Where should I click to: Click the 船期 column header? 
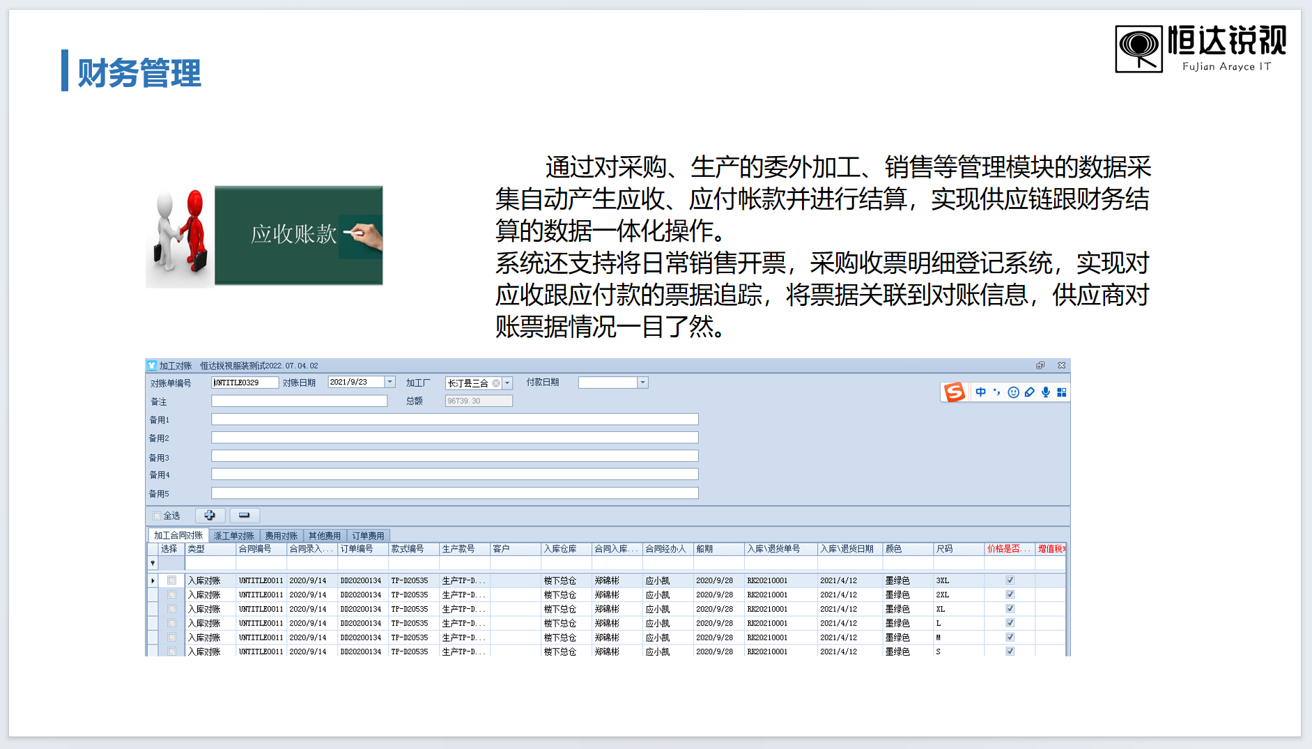tap(719, 549)
